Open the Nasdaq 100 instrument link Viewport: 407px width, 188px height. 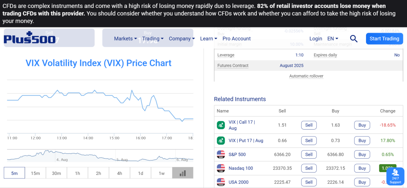point(240,168)
